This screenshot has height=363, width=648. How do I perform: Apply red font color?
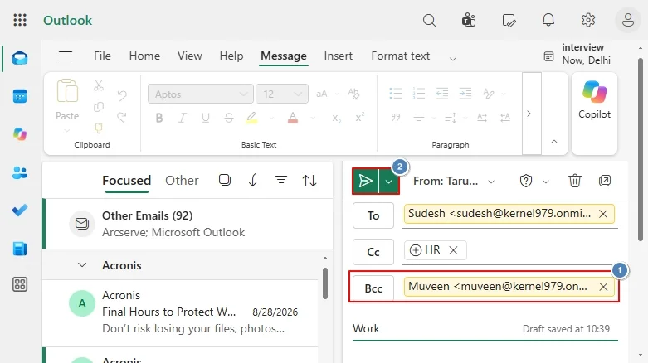pyautogui.click(x=293, y=119)
